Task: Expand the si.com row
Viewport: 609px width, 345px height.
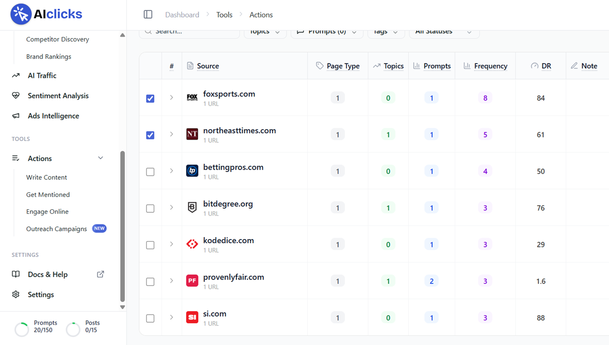Action: tap(172, 317)
